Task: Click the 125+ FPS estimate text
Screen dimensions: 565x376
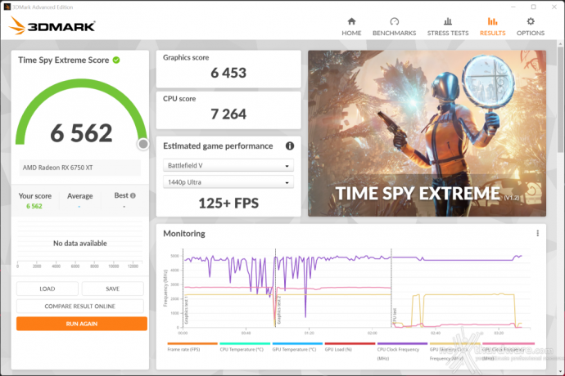Action: [228, 204]
